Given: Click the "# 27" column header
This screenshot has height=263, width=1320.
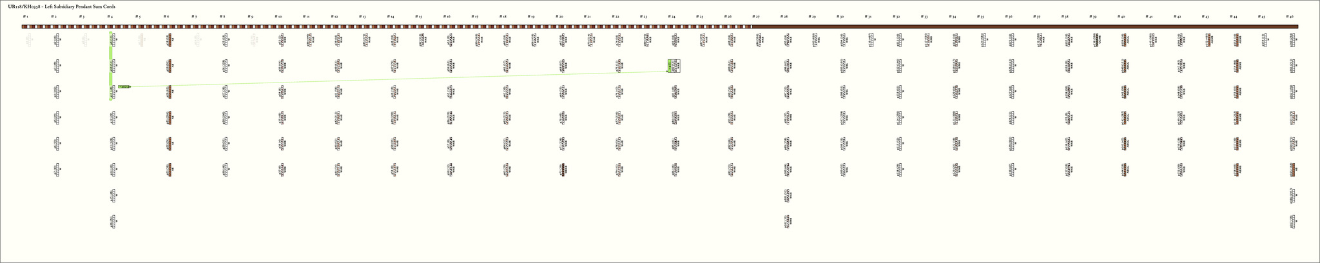Looking at the screenshot, I should (756, 16).
